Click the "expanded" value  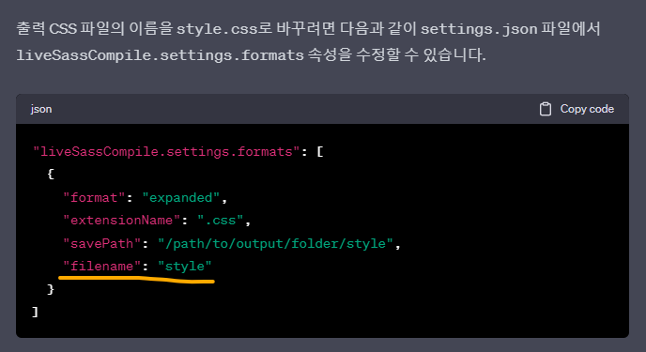181,198
